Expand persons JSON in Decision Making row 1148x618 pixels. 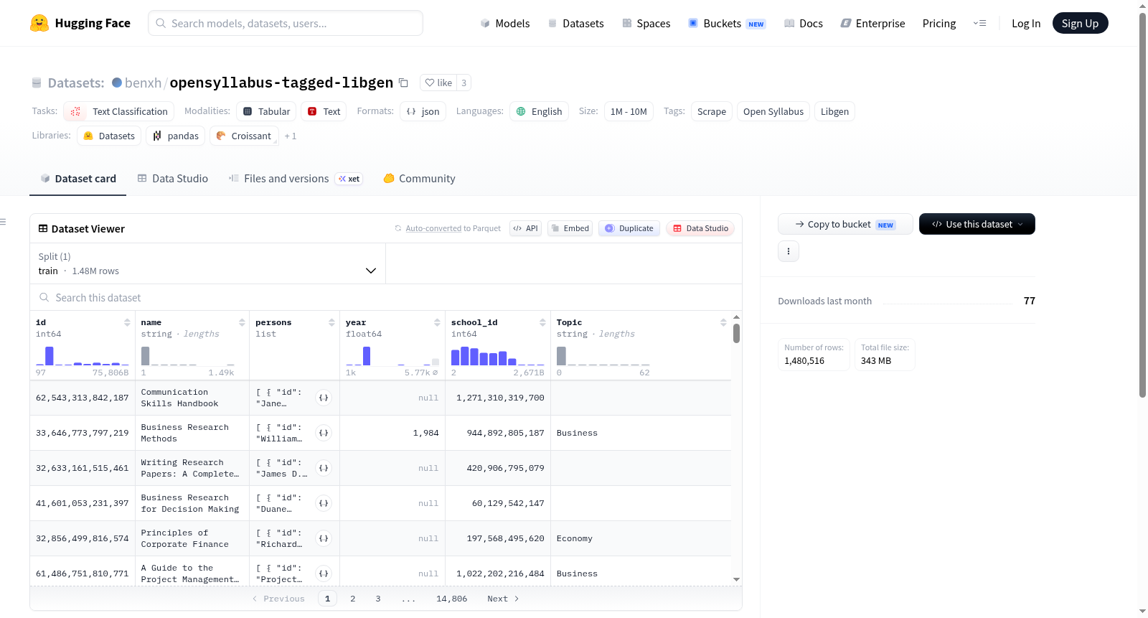[x=324, y=503]
